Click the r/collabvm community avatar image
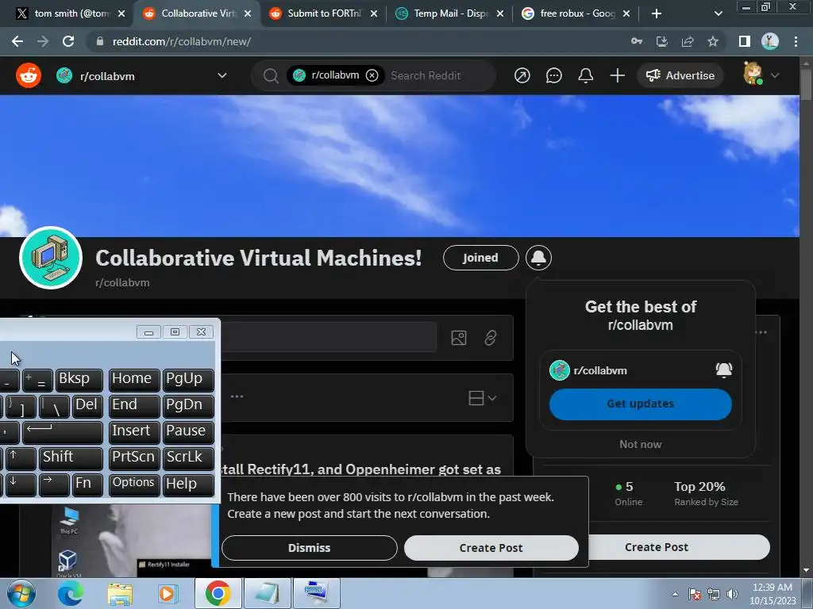 point(51,258)
